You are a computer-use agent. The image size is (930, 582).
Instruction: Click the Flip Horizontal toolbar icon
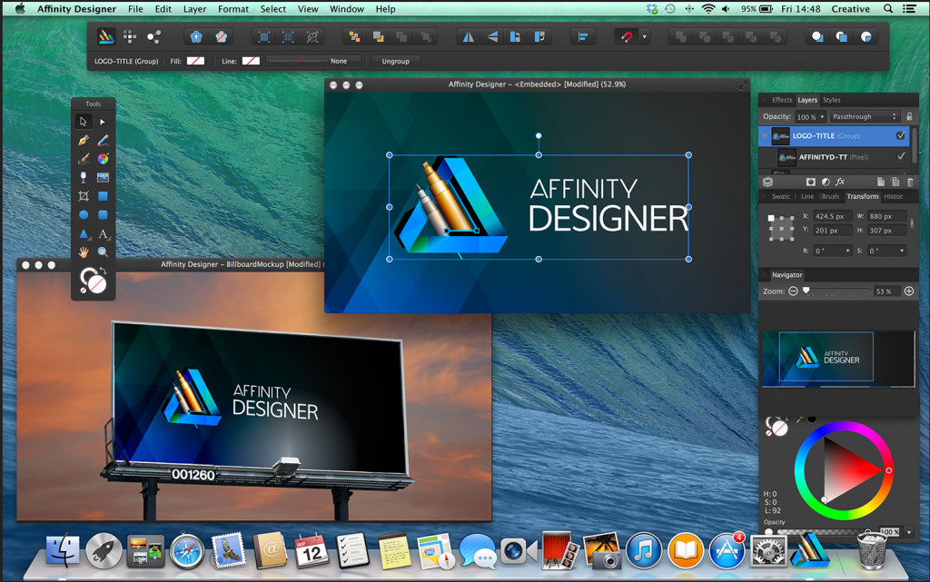pos(469,37)
